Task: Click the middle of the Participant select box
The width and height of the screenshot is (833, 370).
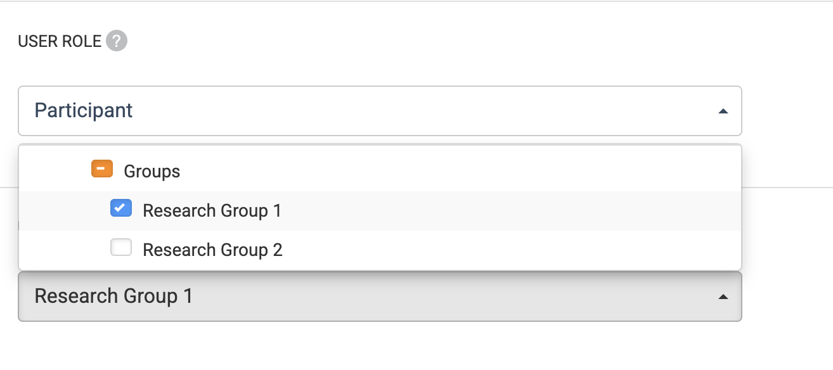Action: (x=380, y=111)
